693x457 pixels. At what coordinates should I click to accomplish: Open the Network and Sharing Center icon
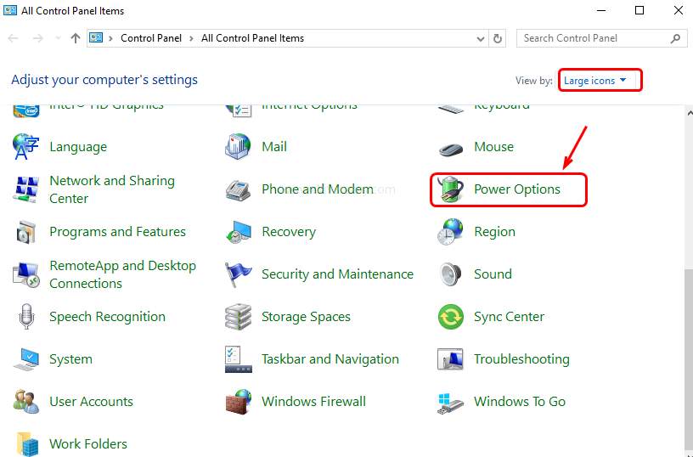point(25,189)
